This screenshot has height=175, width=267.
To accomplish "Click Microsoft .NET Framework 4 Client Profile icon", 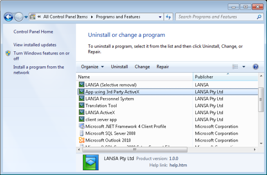I will pyautogui.click(x=82, y=126).
